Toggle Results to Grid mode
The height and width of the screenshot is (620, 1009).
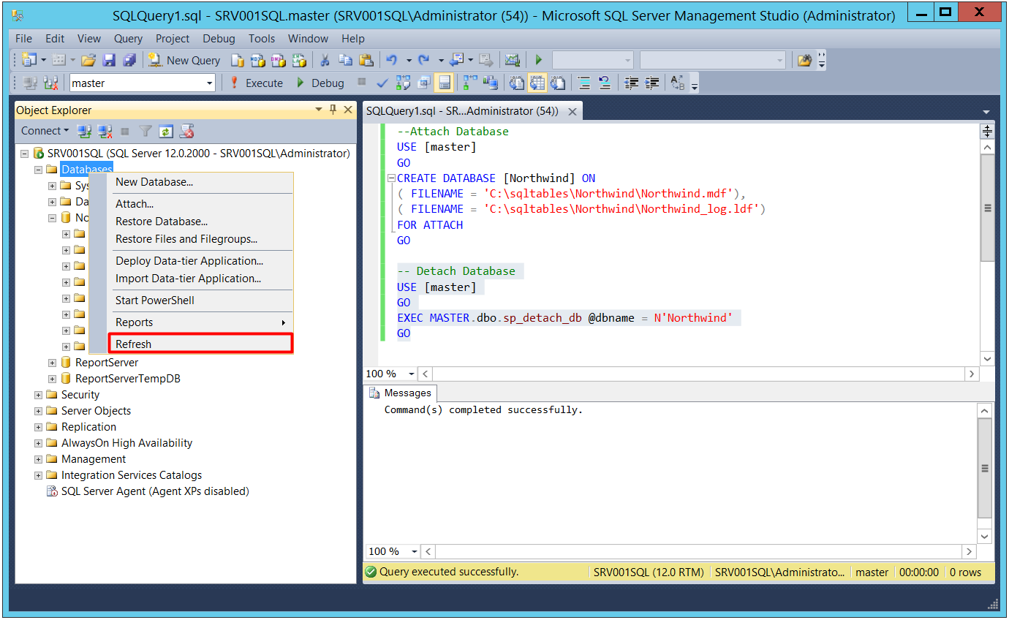point(537,83)
